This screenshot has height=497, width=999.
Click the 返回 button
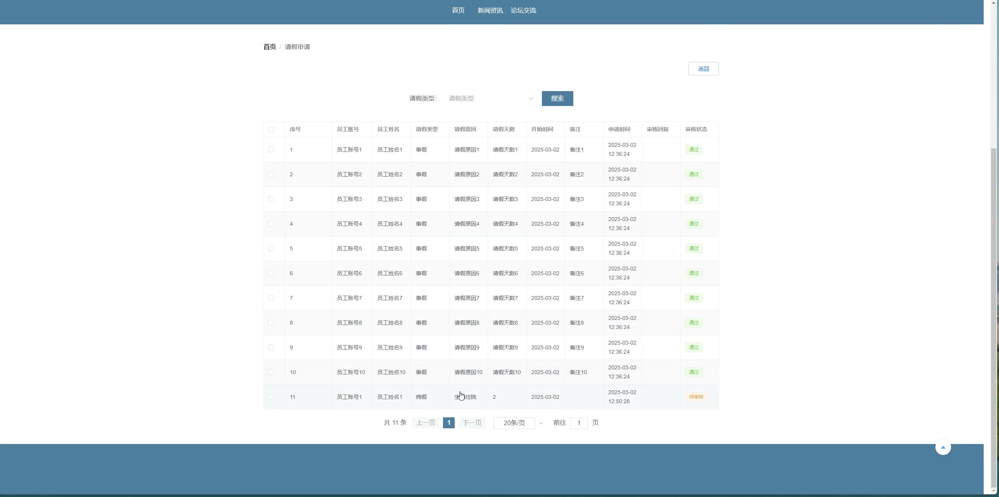pos(703,69)
